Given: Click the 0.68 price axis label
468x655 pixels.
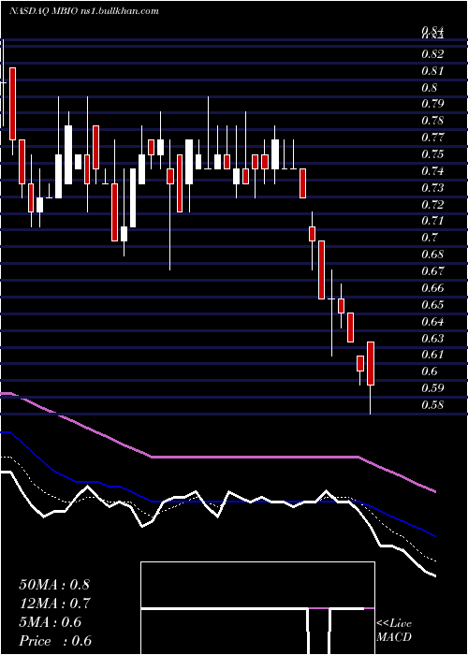Looking at the screenshot, I should point(432,255).
